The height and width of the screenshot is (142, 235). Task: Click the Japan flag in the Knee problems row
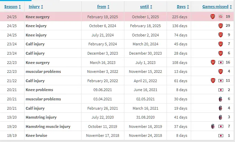click(221, 90)
